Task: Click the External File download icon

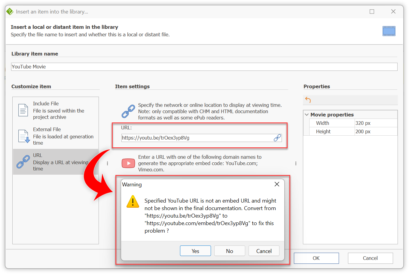Action: pyautogui.click(x=24, y=136)
